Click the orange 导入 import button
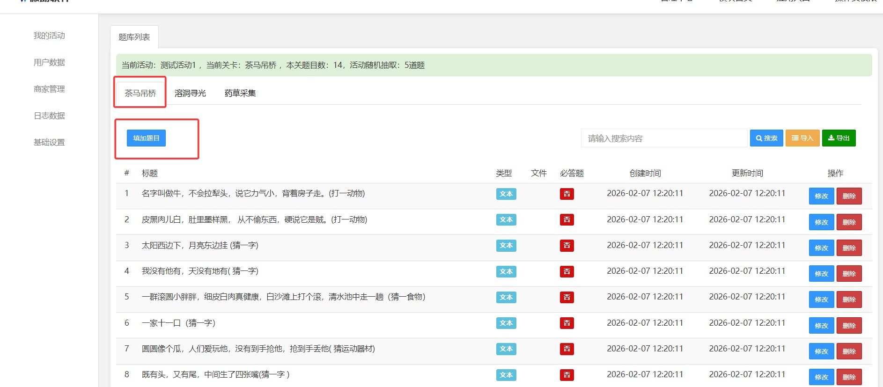Screen dimensions: 883x387 (x=802, y=138)
